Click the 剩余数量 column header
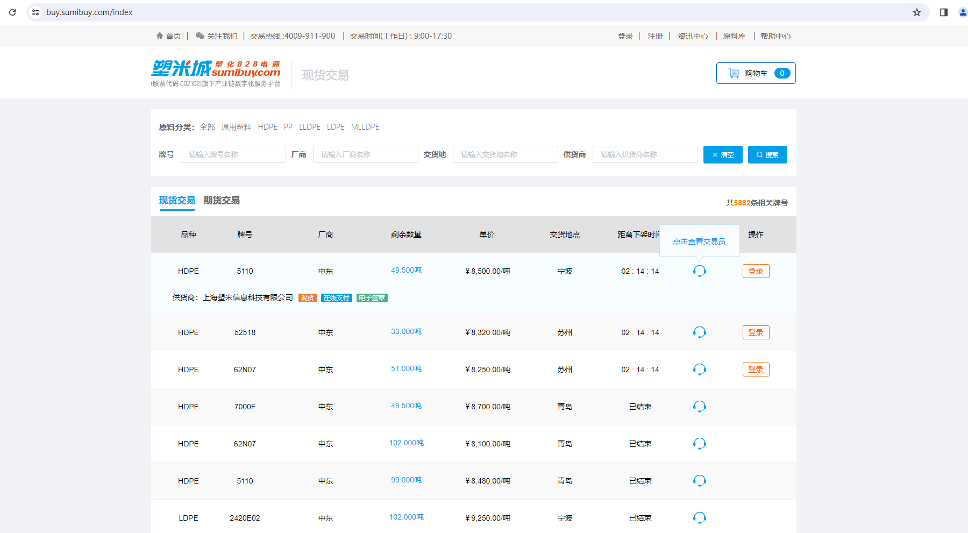The width and height of the screenshot is (968, 533). [x=406, y=234]
